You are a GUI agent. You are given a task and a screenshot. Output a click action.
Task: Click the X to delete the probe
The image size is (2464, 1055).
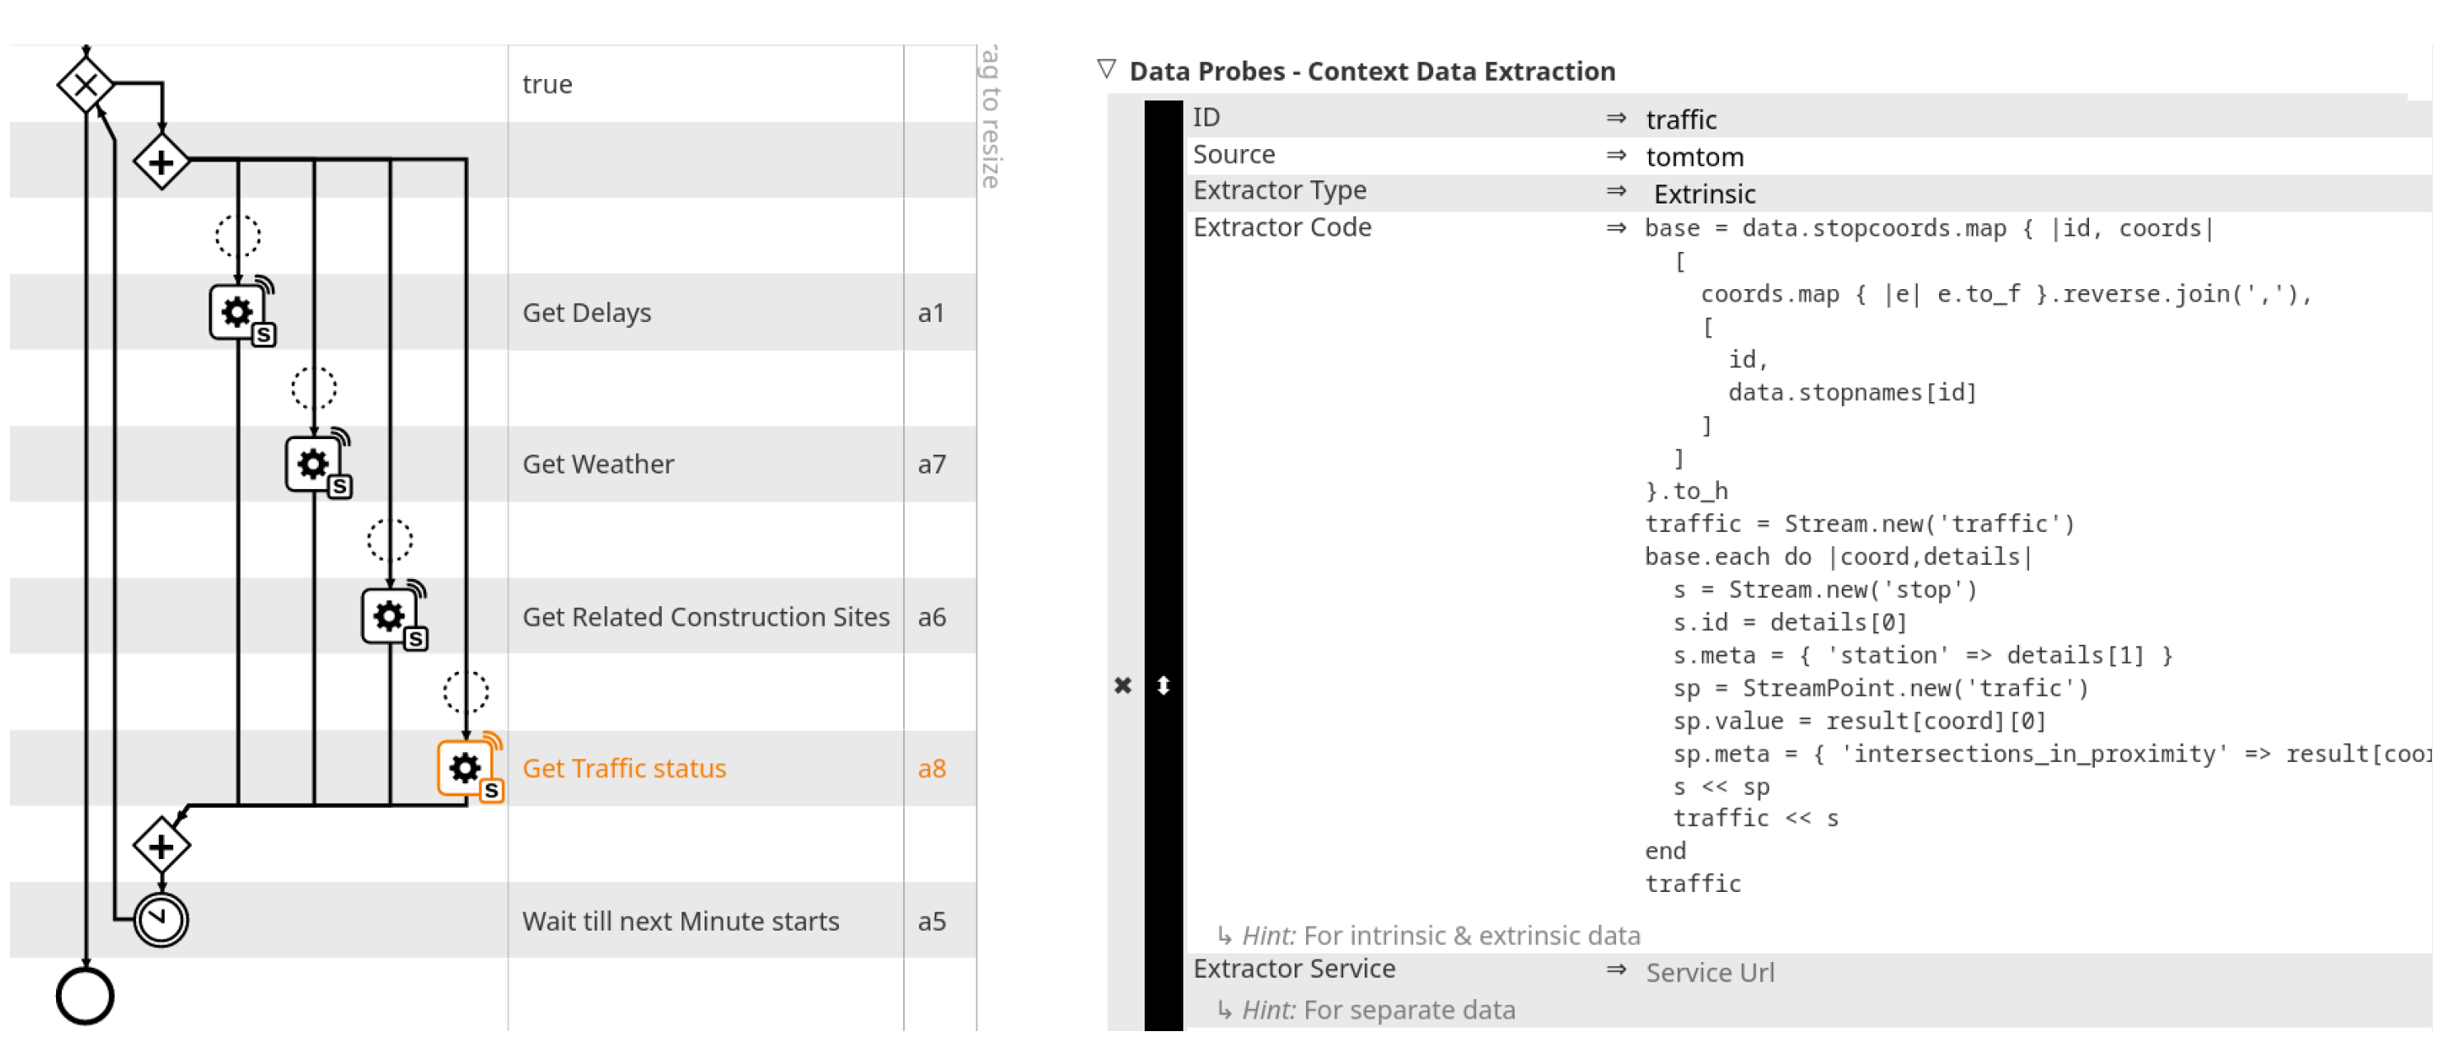[1123, 685]
